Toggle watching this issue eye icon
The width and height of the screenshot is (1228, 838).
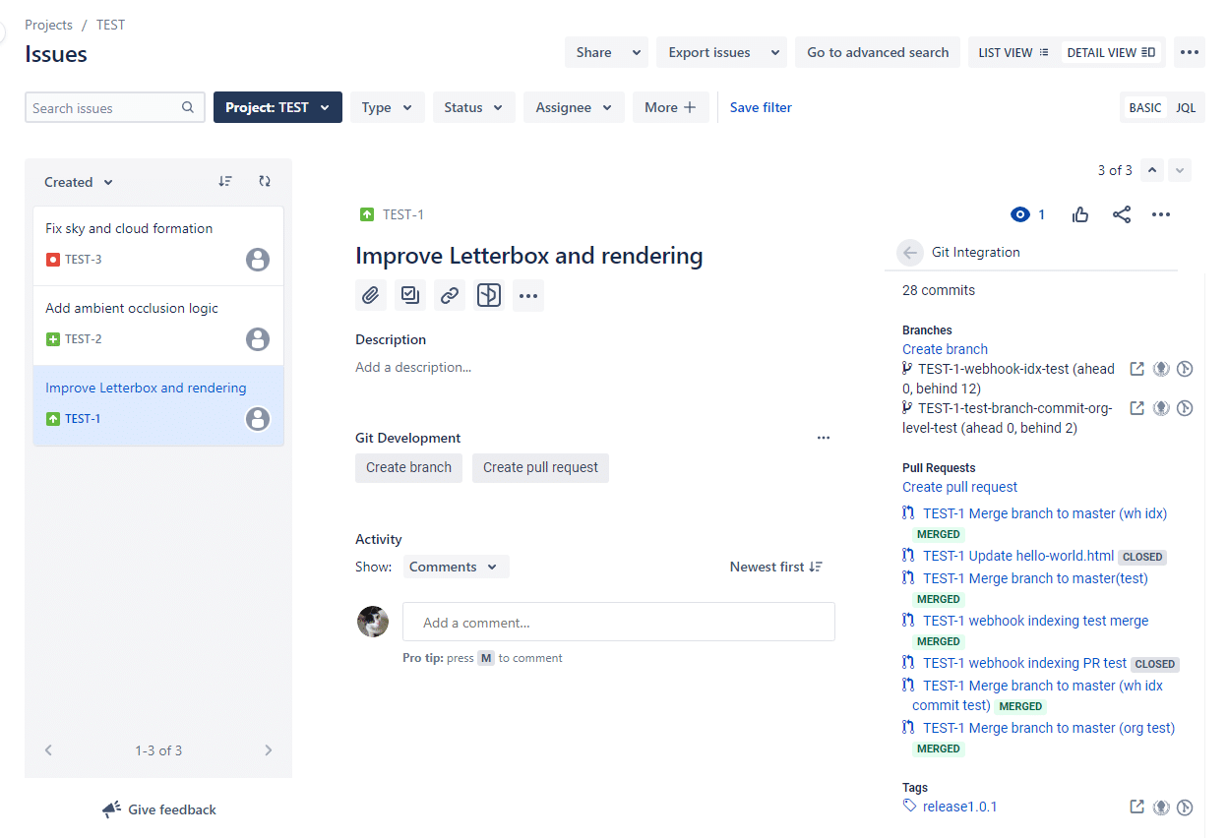coord(1020,214)
